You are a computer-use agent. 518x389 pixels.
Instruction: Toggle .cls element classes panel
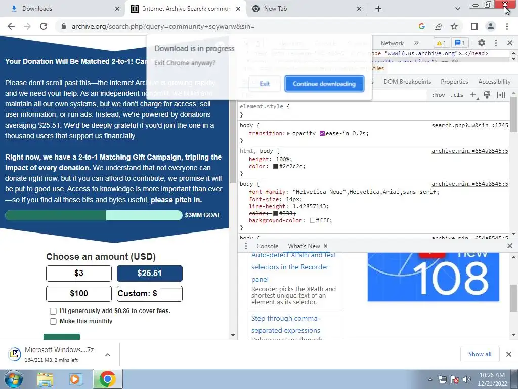(x=457, y=95)
